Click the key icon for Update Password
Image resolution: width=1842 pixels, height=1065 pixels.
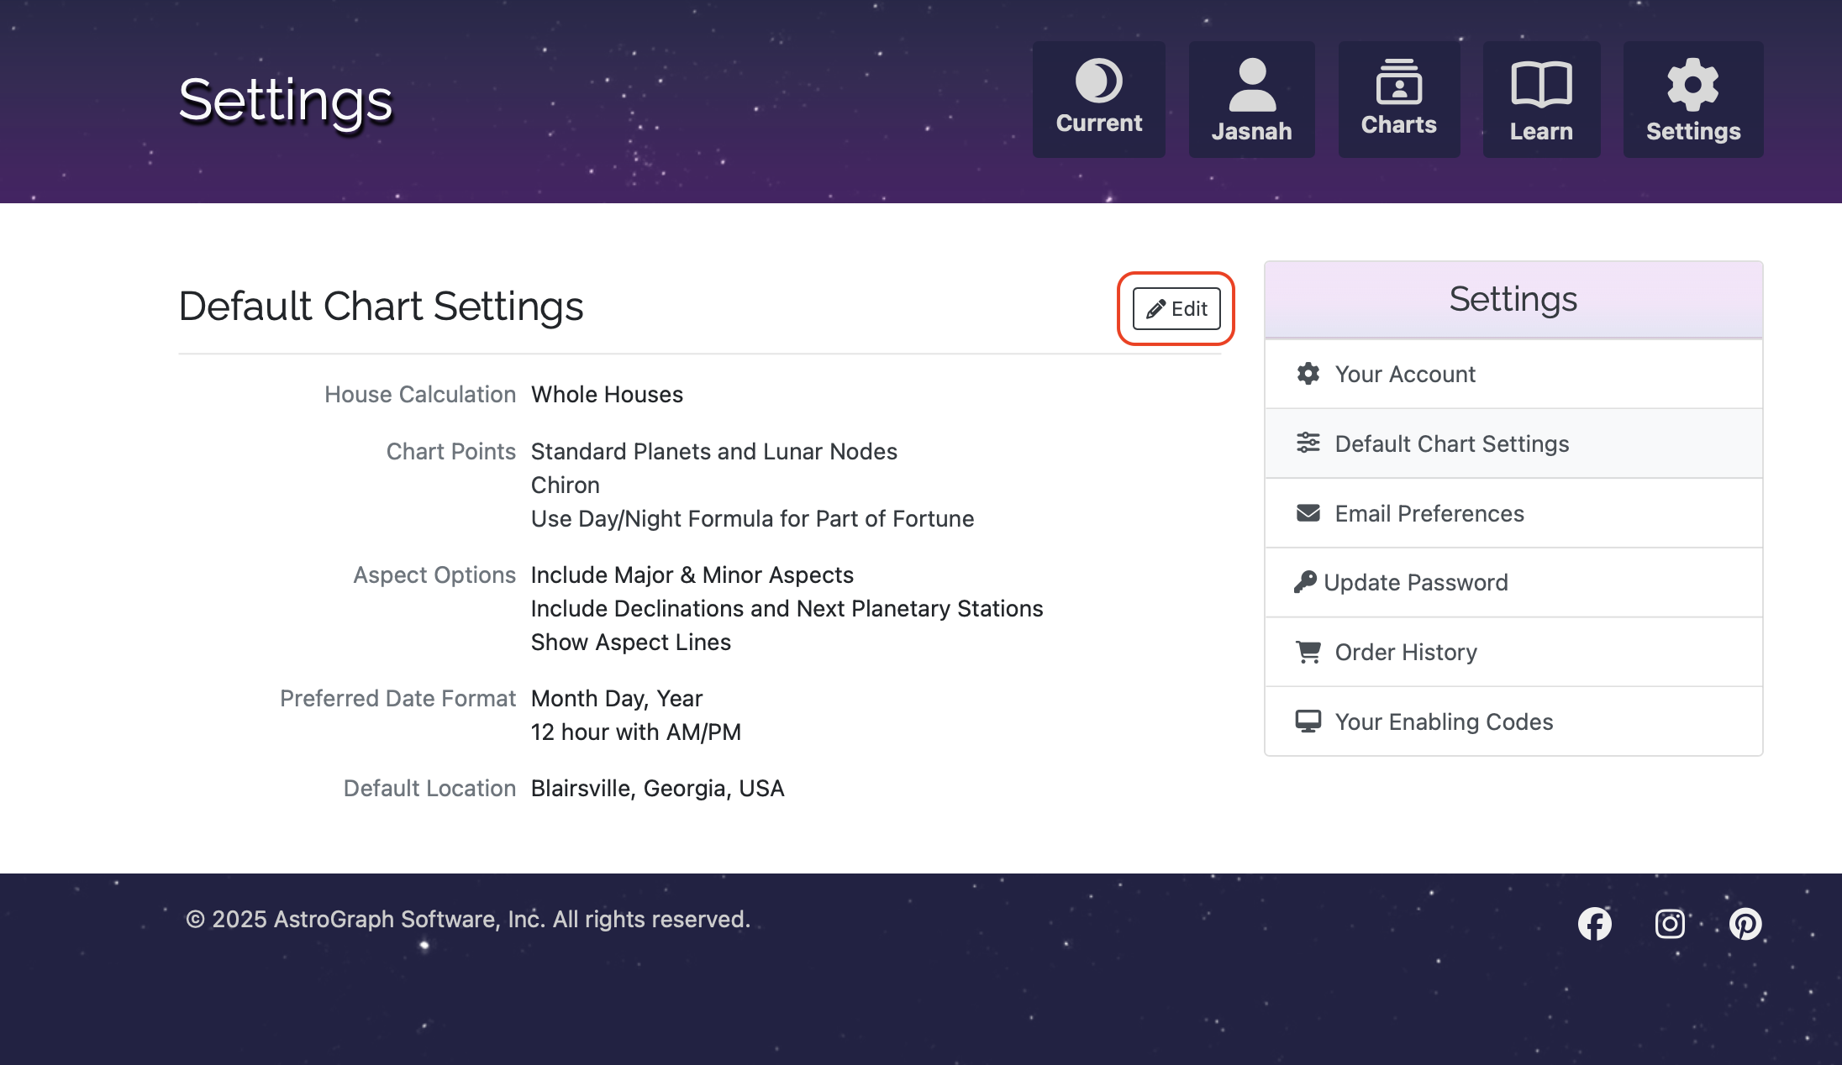coord(1304,582)
